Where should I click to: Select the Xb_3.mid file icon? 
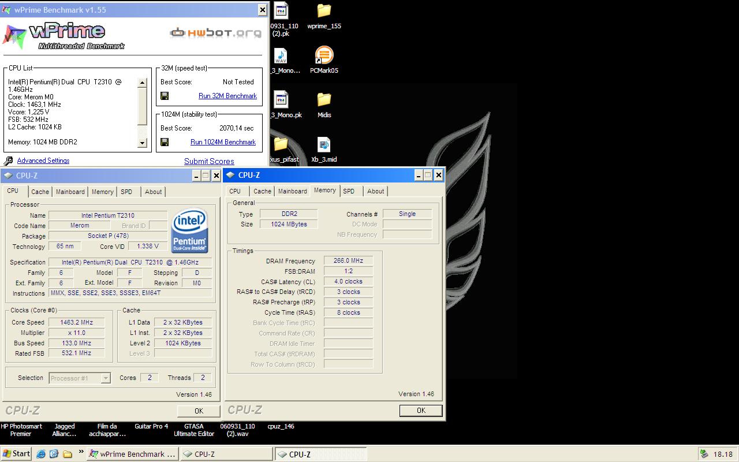coord(324,144)
